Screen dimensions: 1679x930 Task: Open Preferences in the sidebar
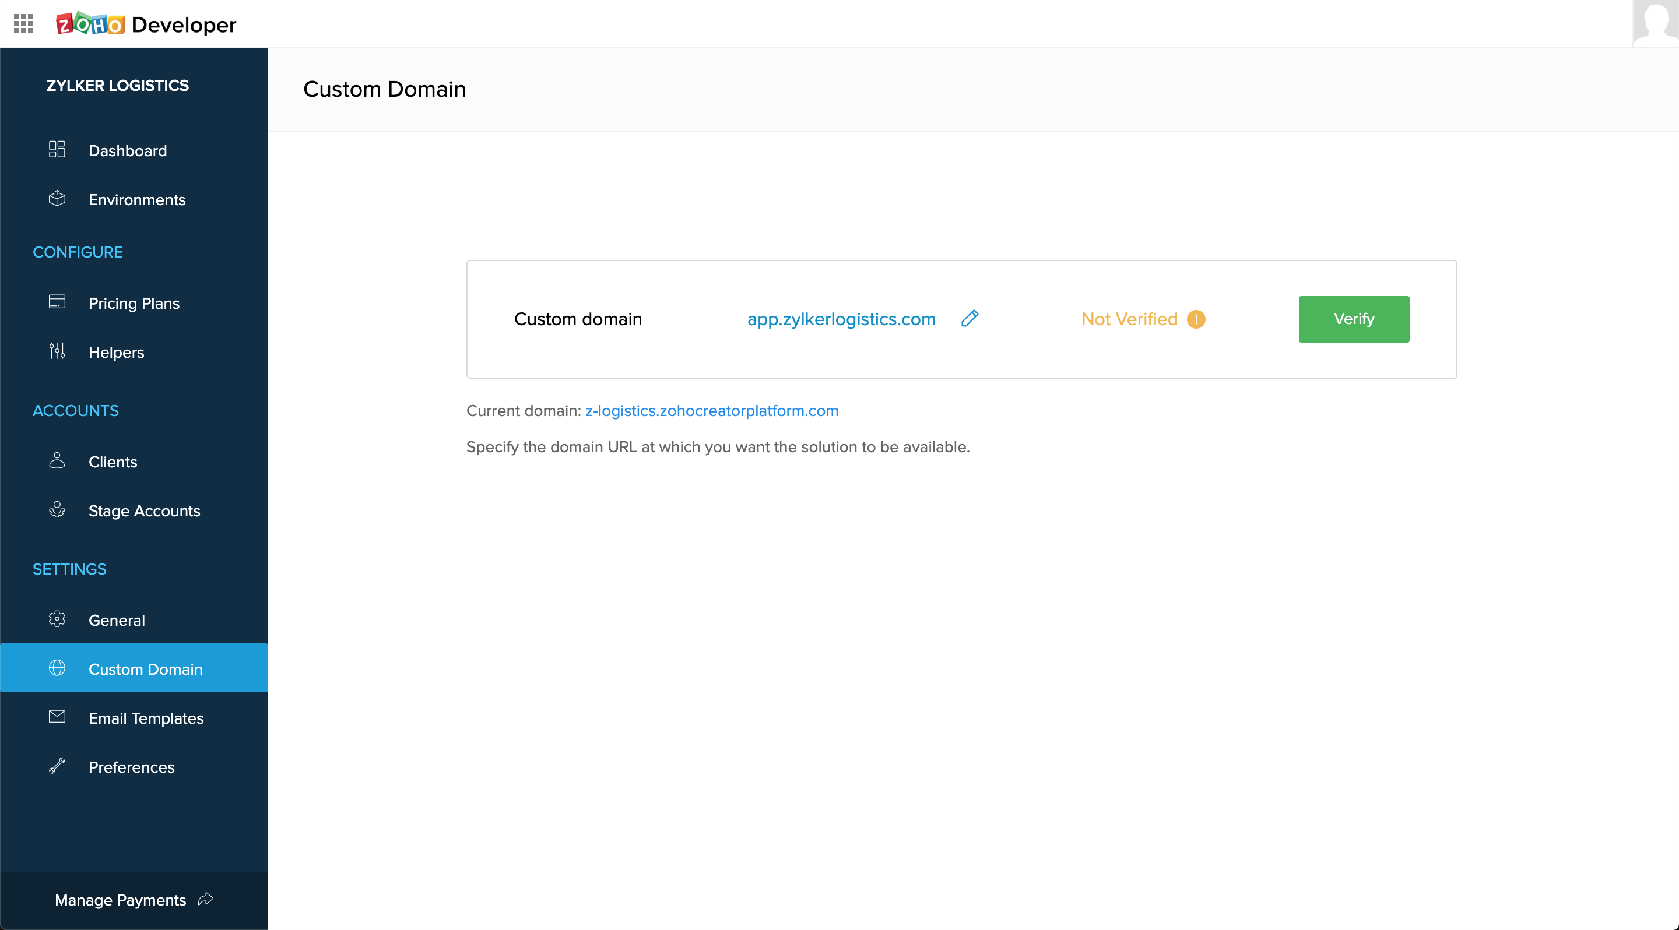point(131,767)
